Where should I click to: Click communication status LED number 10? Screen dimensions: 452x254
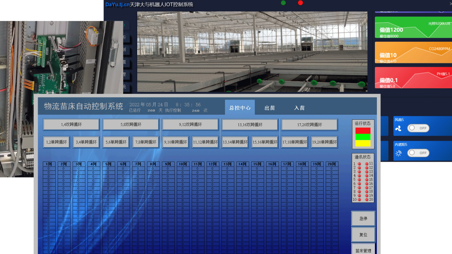click(x=359, y=199)
